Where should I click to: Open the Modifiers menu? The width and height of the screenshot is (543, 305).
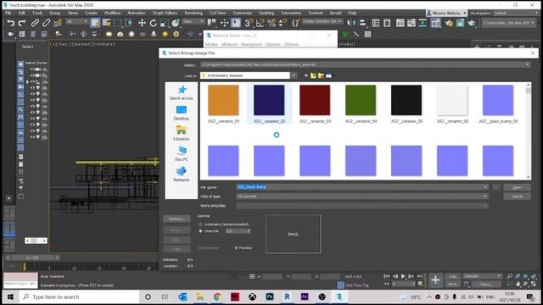pyautogui.click(x=113, y=13)
